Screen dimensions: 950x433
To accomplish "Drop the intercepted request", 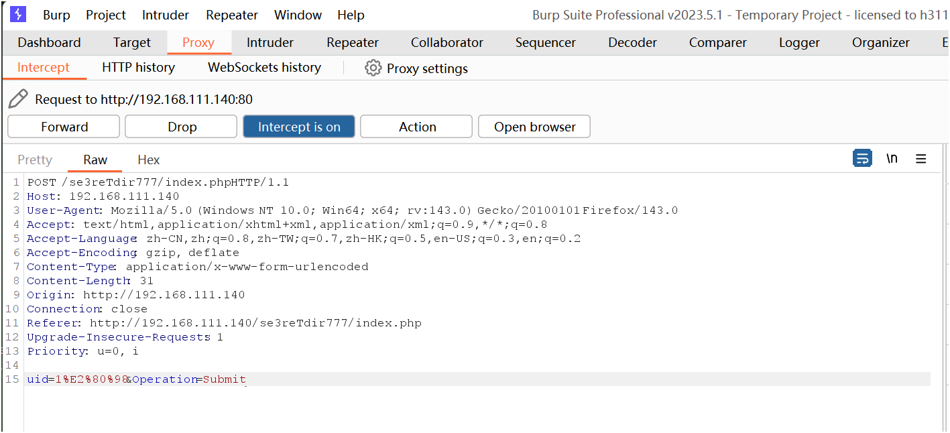I will (x=181, y=127).
